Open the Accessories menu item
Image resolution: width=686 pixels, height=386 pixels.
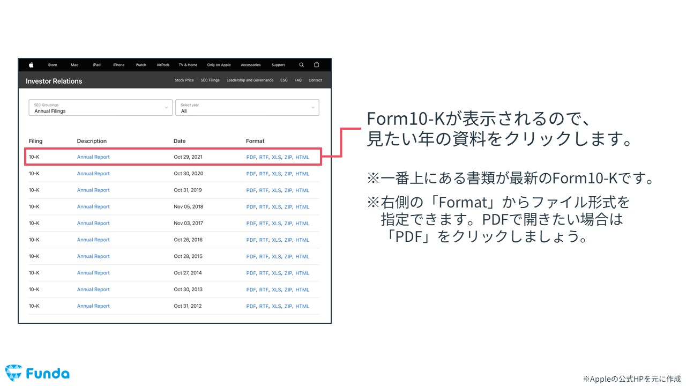click(x=251, y=65)
